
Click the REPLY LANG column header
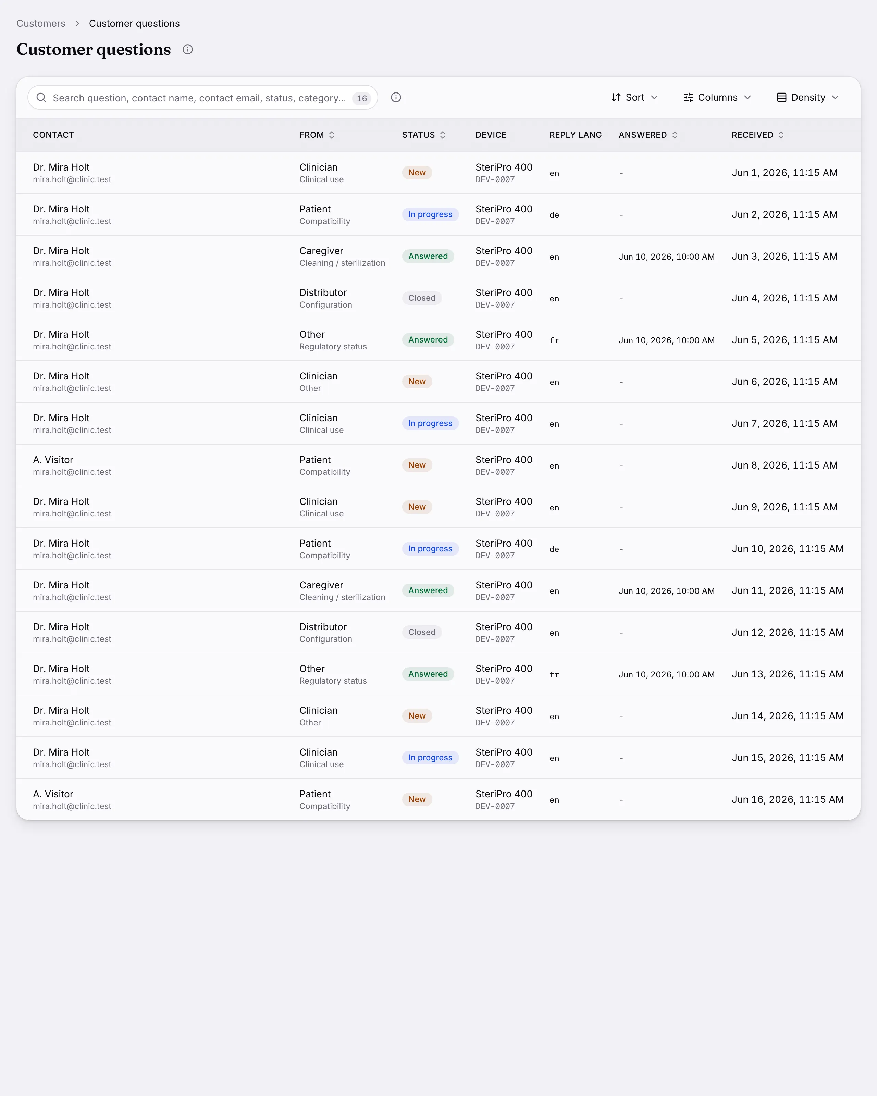point(576,135)
